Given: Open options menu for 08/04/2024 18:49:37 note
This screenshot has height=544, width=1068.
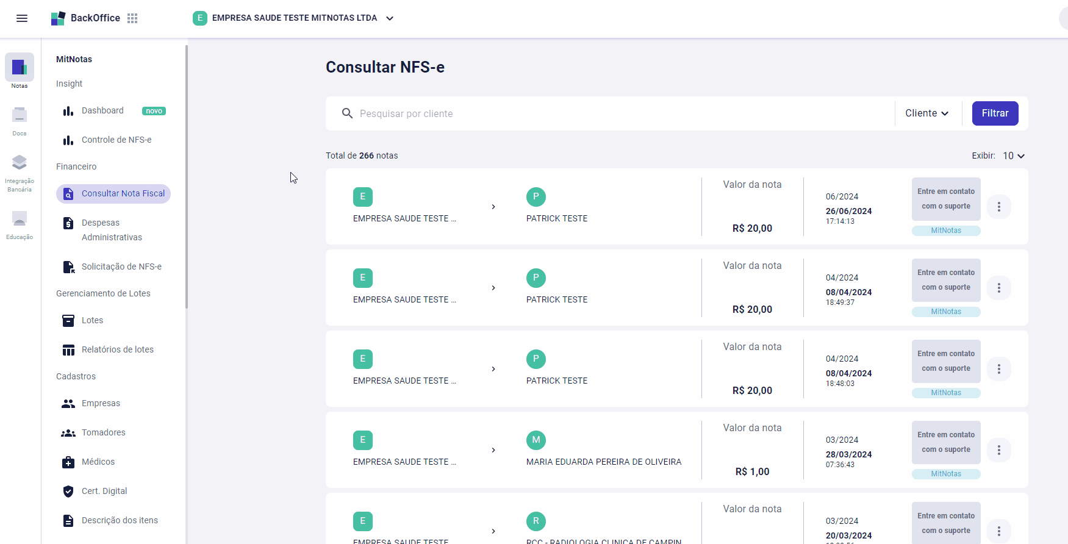Looking at the screenshot, I should [x=999, y=288].
